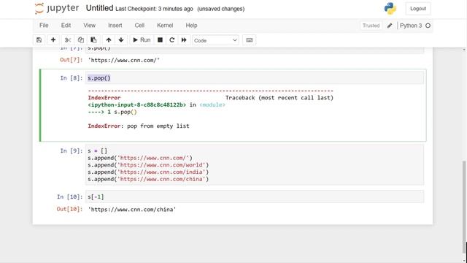Cut selected cells with scissors icon
Image resolution: width=467 pixels, height=263 pixels.
tap(68, 40)
